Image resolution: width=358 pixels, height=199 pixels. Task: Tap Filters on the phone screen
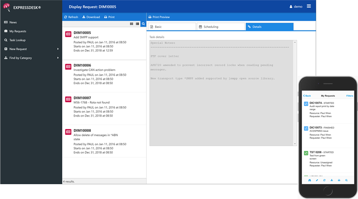click(349, 96)
